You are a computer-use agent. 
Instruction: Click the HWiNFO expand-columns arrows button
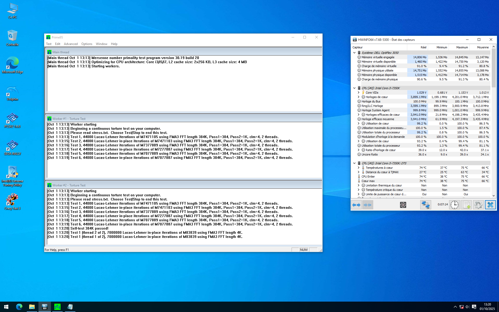pos(356,205)
